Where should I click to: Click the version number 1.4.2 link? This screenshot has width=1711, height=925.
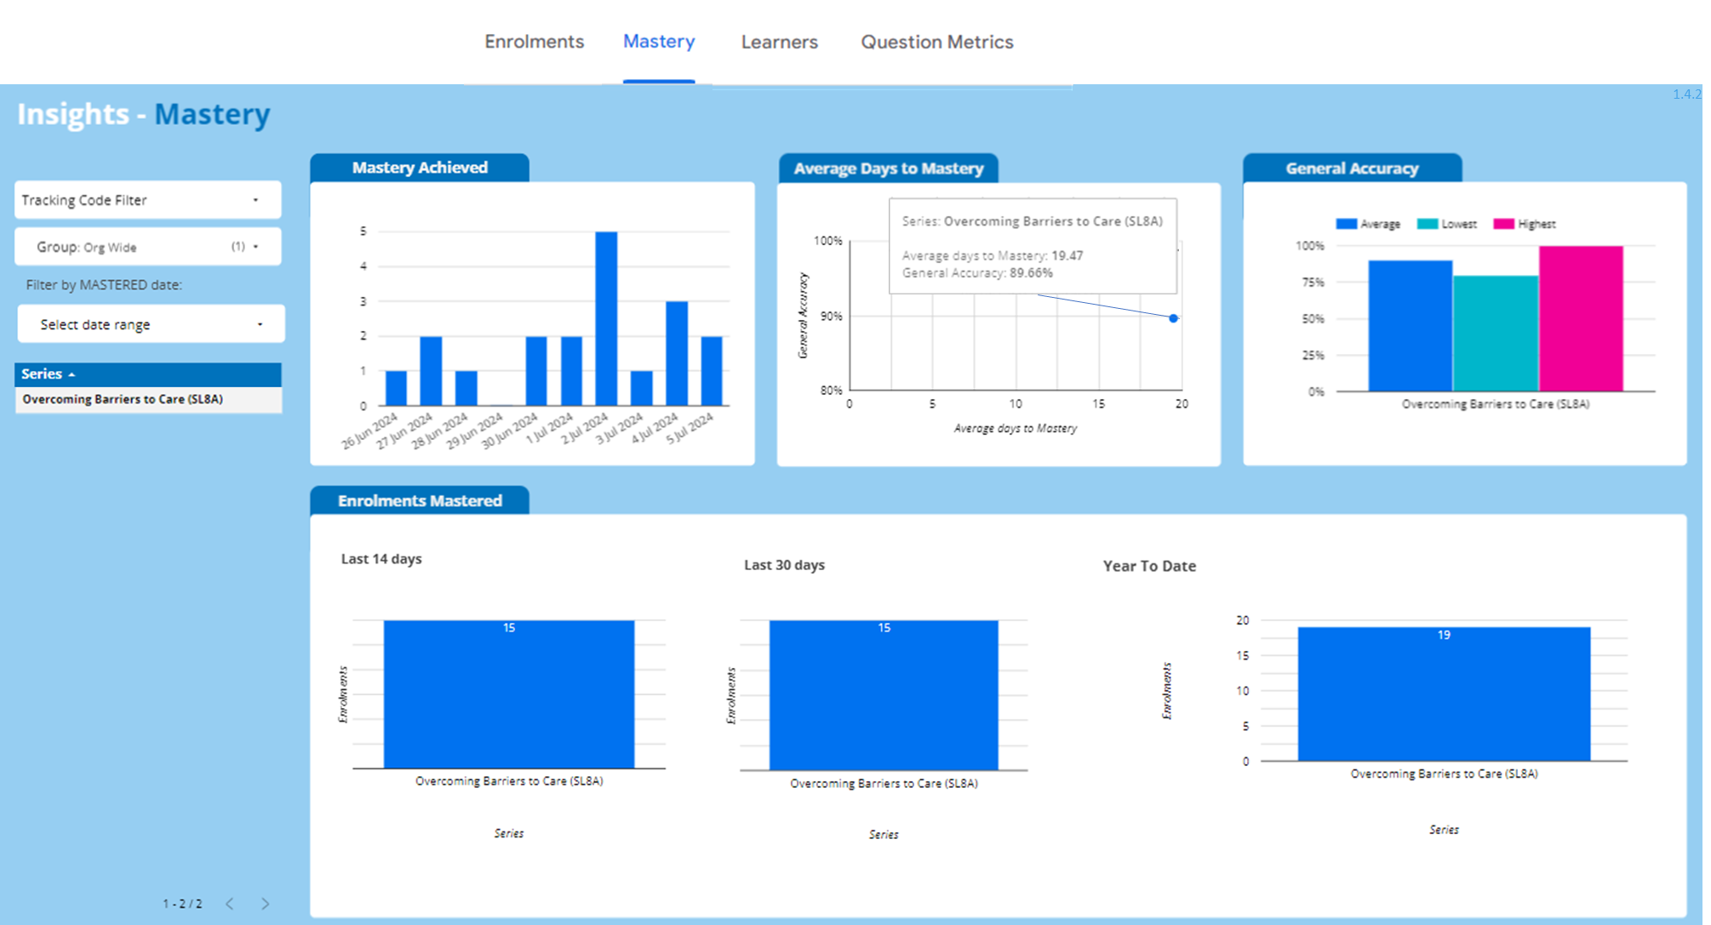point(1686,94)
